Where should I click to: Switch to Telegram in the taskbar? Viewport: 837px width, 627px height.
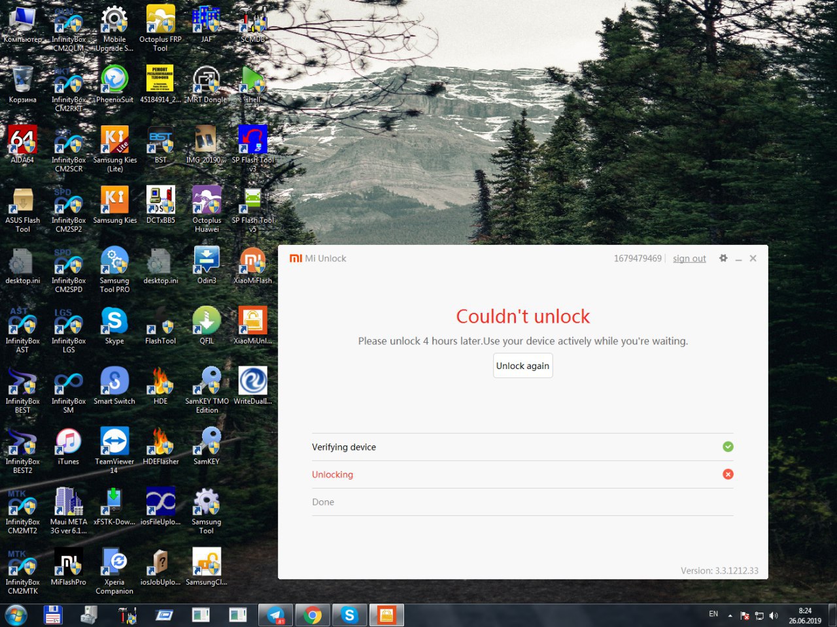pos(276,615)
